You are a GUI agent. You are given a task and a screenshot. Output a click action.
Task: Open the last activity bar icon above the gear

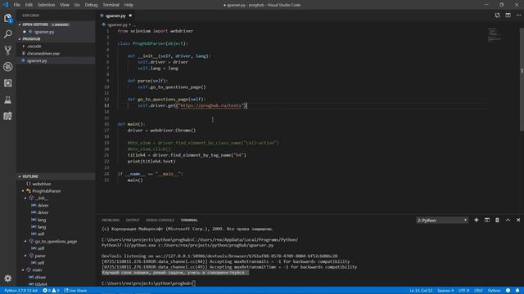pyautogui.click(x=7, y=116)
